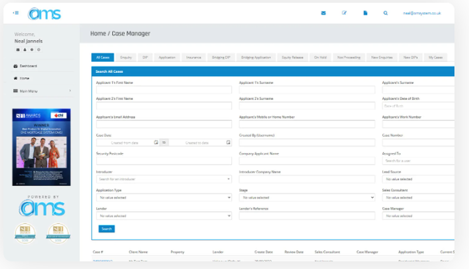Open the Home sidebar link
469x269 pixels.
click(x=24, y=78)
